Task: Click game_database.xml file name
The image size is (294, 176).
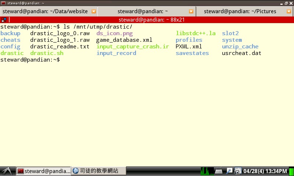Action: (x=124, y=40)
